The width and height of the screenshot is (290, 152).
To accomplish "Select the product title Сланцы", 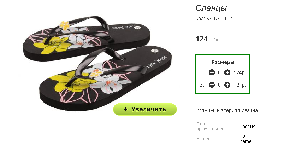I will tap(211, 8).
